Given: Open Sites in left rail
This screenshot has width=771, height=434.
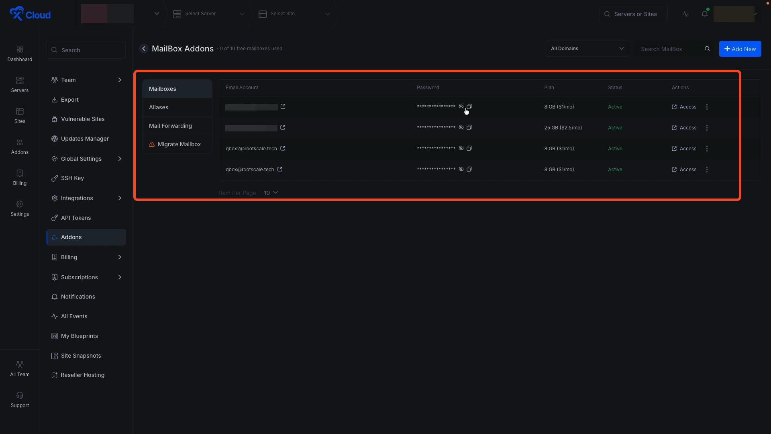Looking at the screenshot, I should pyautogui.click(x=20, y=116).
